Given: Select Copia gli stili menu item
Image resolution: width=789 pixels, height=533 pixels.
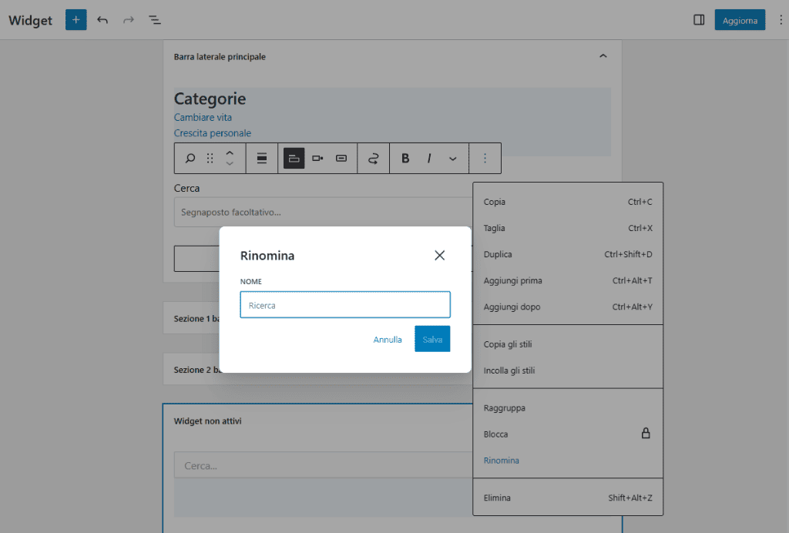Looking at the screenshot, I should [x=568, y=344].
